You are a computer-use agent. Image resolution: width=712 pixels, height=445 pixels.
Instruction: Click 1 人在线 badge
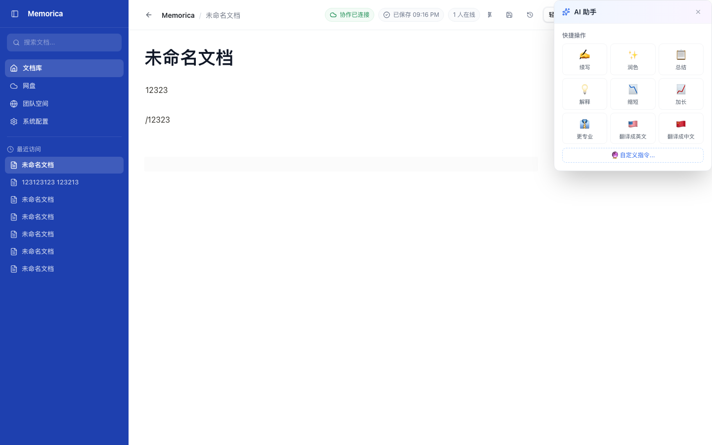pos(464,15)
